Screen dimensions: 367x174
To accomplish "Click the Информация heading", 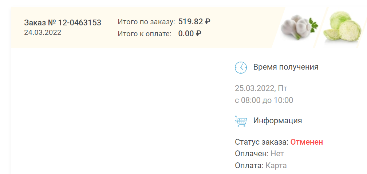I will 277,121.
